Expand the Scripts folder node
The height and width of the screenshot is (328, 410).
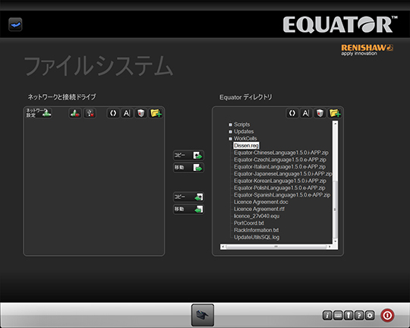230,125
